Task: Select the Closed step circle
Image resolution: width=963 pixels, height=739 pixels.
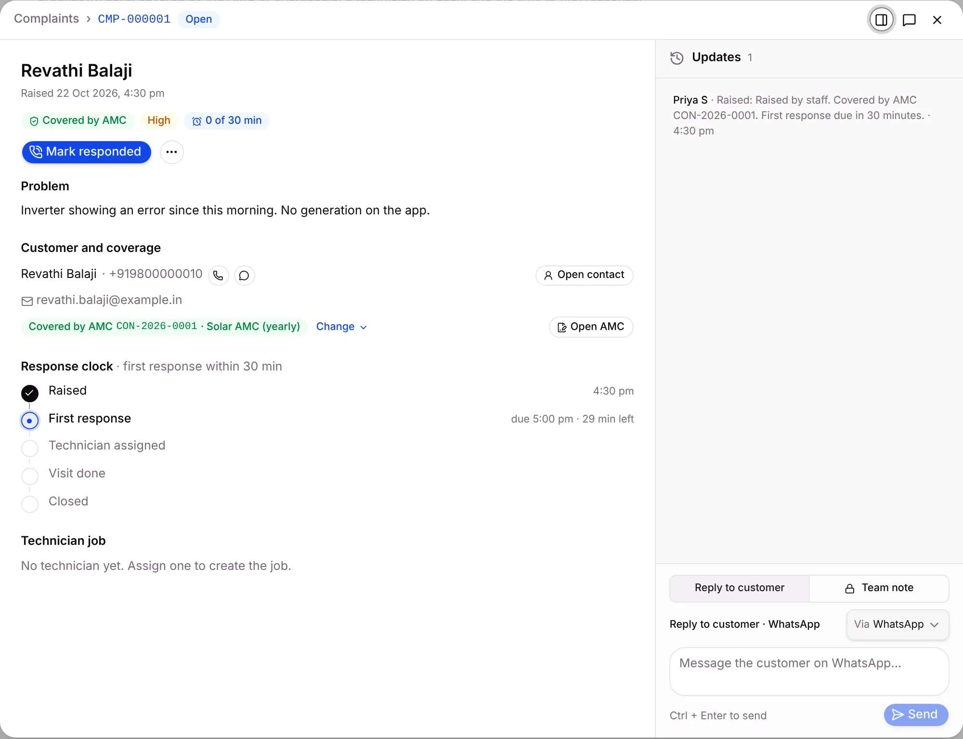Action: pyautogui.click(x=30, y=504)
